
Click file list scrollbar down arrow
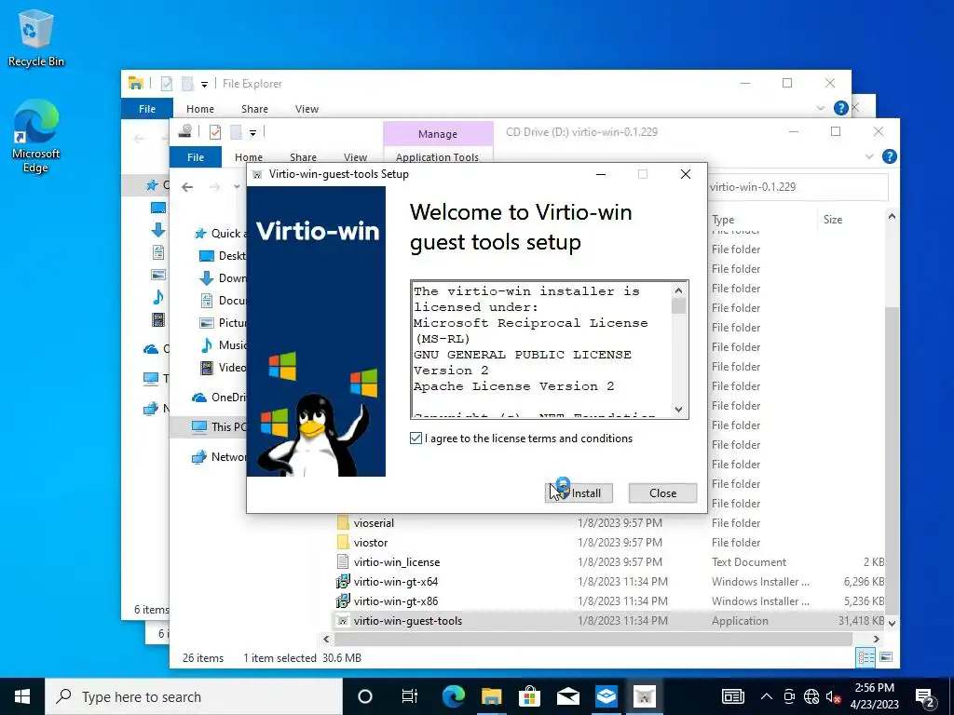tap(892, 623)
